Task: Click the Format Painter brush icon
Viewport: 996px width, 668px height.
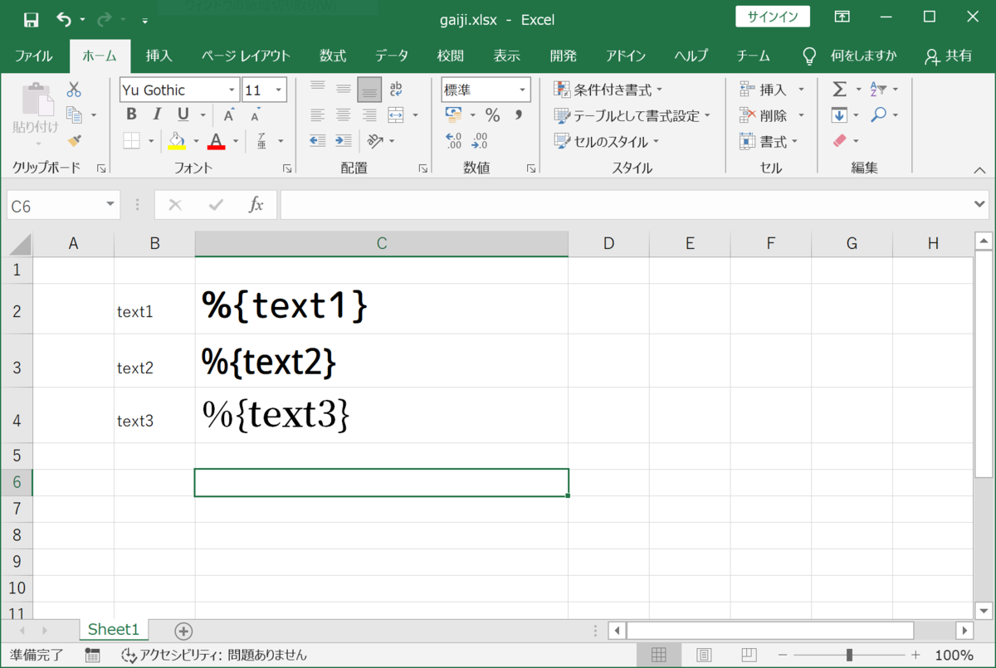Action: [x=74, y=141]
